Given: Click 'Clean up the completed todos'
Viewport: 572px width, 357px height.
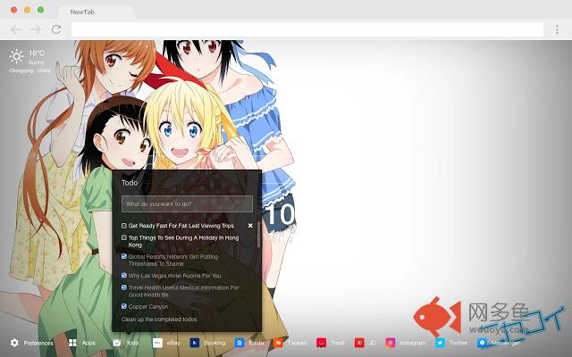Looking at the screenshot, I should (159, 319).
